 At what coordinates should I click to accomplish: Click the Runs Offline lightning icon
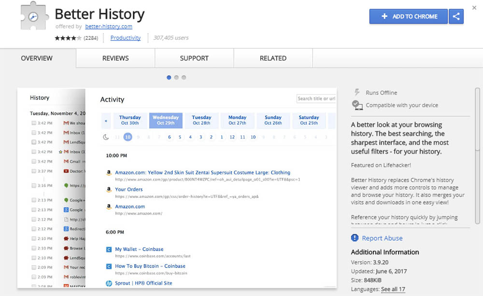pyautogui.click(x=357, y=92)
